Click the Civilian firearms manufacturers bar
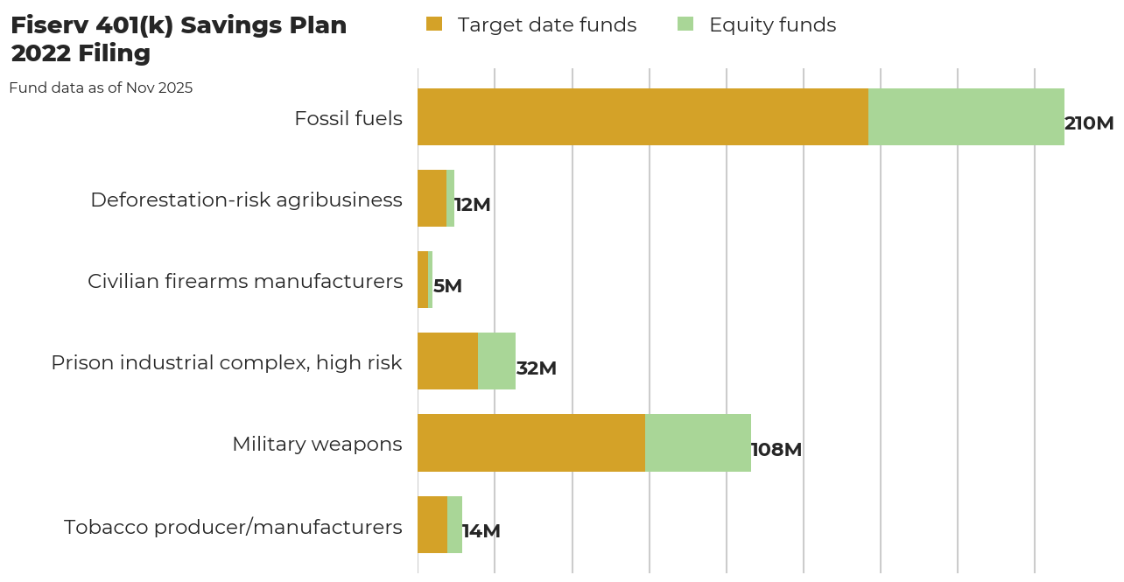This screenshot has height=582, width=1124. coord(426,280)
